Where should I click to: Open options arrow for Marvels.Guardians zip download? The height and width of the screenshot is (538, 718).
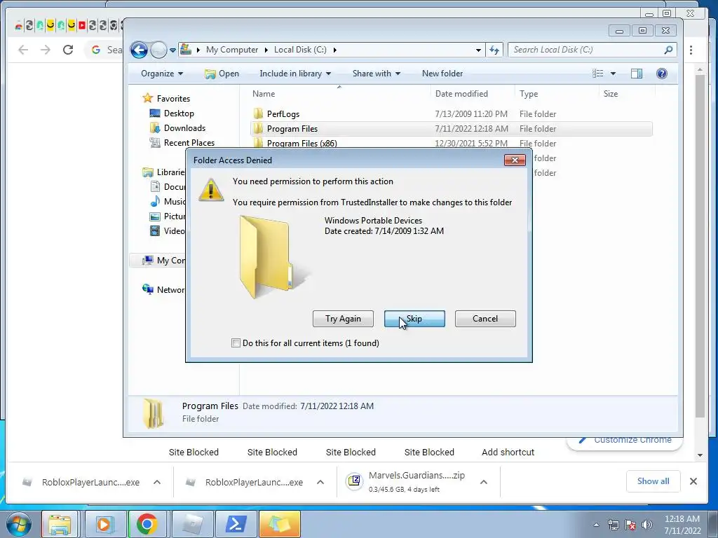coord(484,482)
